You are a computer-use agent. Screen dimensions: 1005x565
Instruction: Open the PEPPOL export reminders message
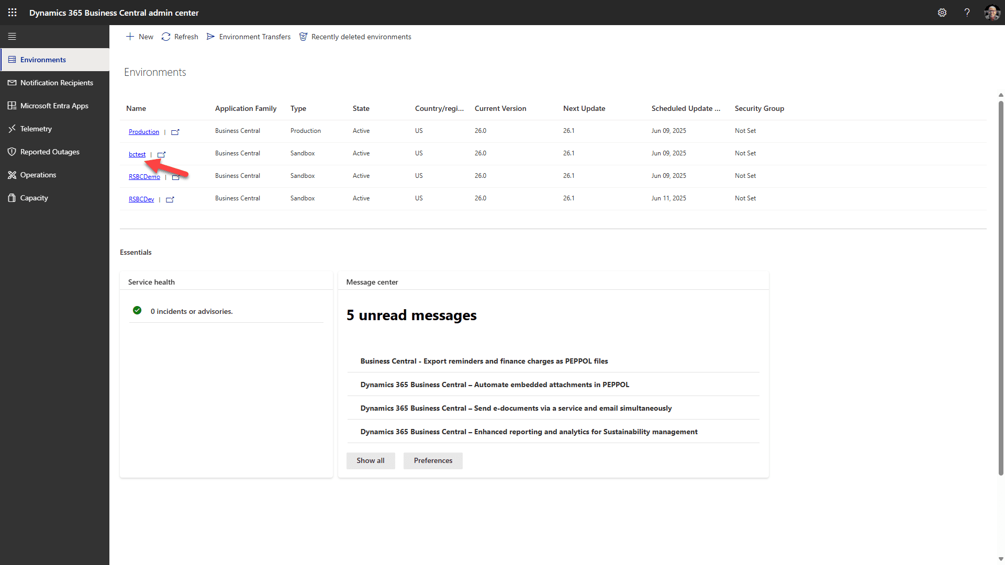click(484, 361)
